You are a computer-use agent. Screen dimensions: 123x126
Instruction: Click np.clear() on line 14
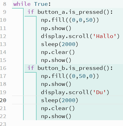pyautogui.click(x=58, y=52)
